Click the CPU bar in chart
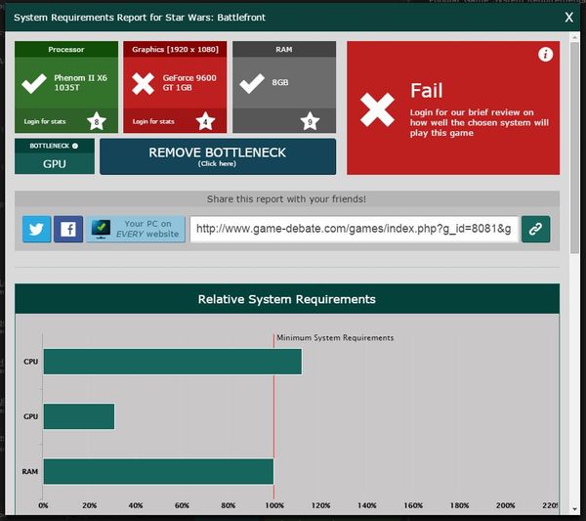586x521 pixels. click(x=173, y=362)
